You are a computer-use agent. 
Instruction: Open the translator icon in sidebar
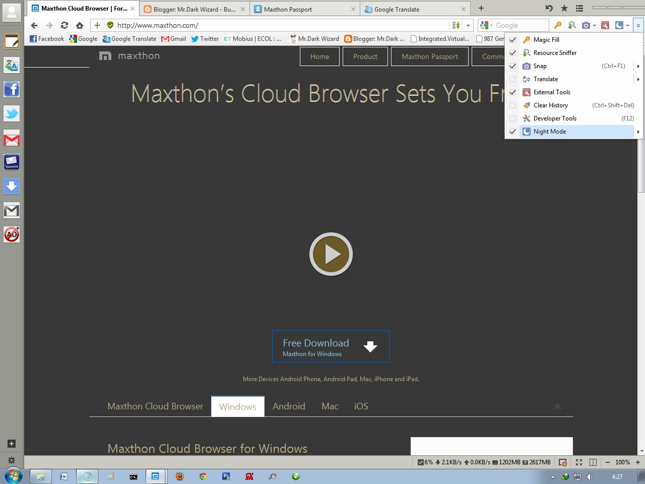(12, 65)
